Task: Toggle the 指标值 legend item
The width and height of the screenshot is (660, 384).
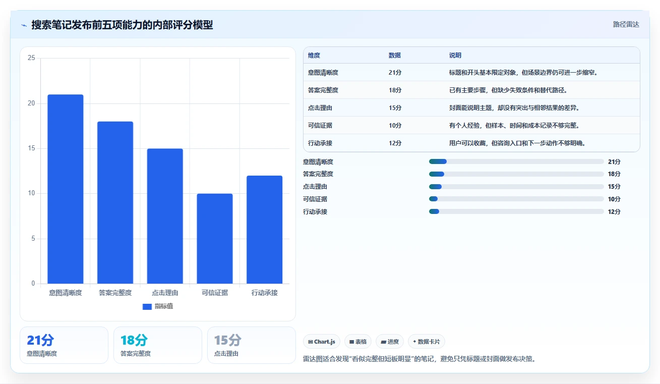Action: pos(158,306)
